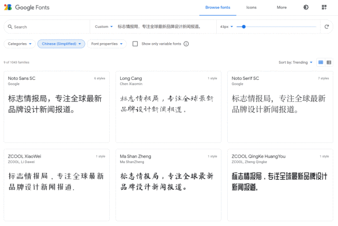Open the Noto Sans SC font card
Screen dimensions: 338x226
pyautogui.click(x=56, y=107)
